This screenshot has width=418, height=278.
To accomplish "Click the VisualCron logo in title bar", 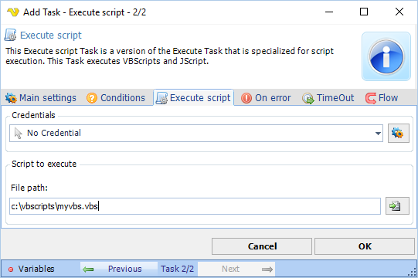I will [x=13, y=12].
